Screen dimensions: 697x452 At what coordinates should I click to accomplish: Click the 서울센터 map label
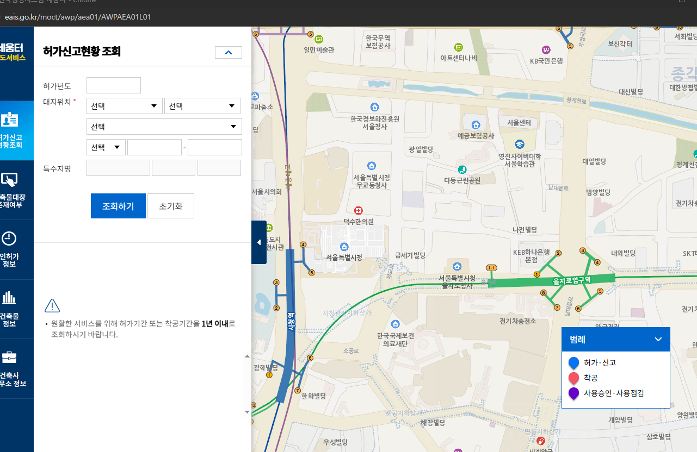pyautogui.click(x=519, y=123)
